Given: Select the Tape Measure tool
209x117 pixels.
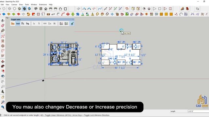Looking at the screenshot, I should point(3,82).
